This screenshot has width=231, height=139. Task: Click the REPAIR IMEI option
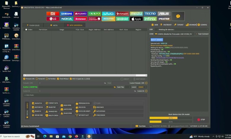[x=37, y=115]
